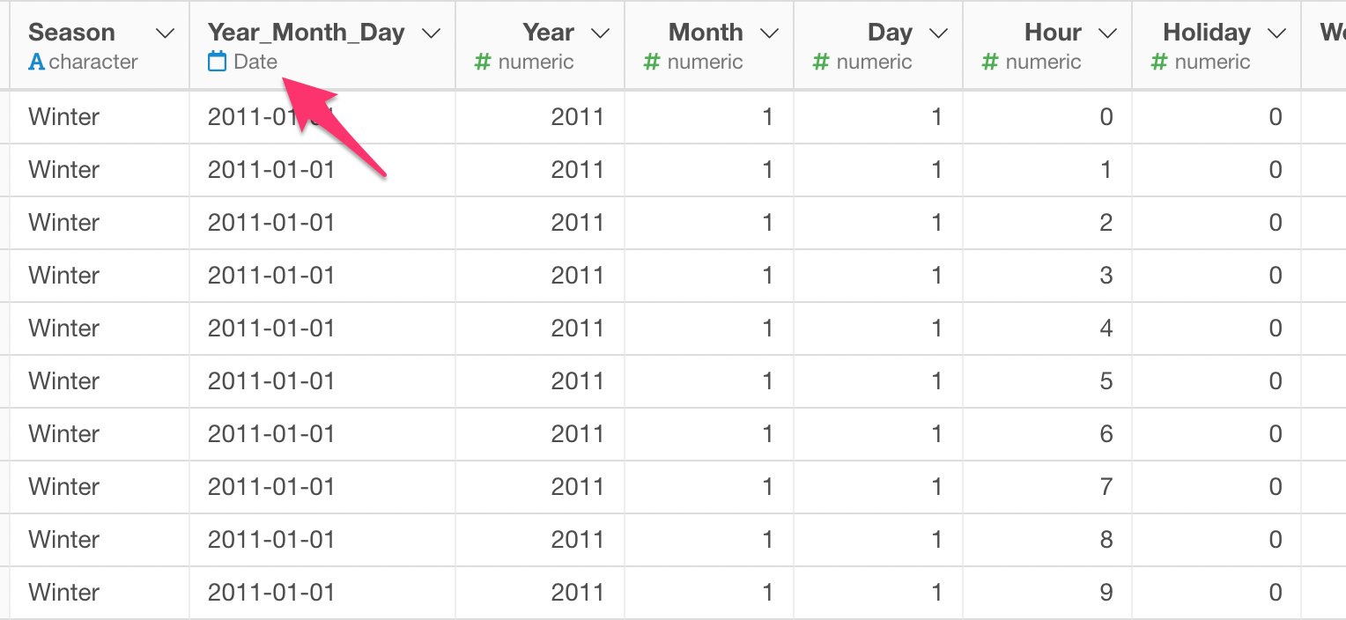The width and height of the screenshot is (1346, 620).
Task: Select the first row's Winter cell
Action: pyautogui.click(x=100, y=117)
